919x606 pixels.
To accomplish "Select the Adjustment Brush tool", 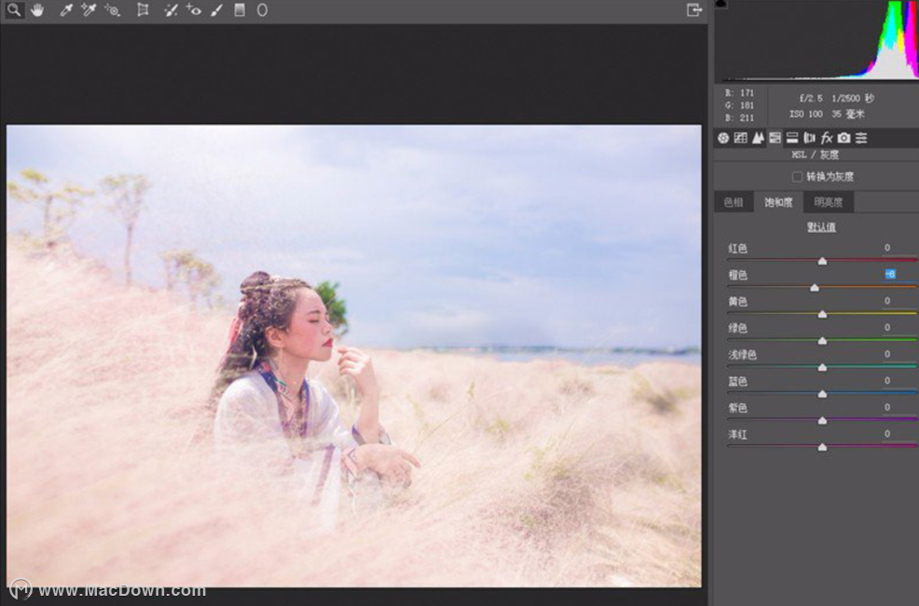I will 216,10.
